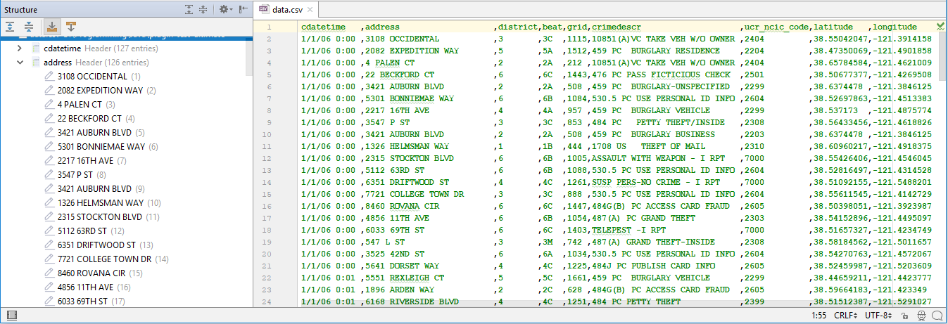Click longitude header in editor
The image size is (948, 324).
point(895,27)
